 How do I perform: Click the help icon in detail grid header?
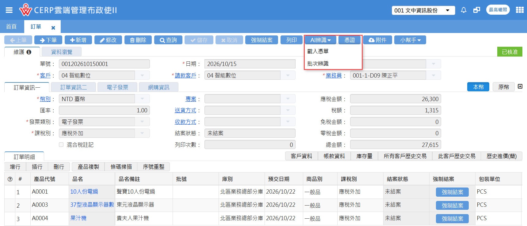point(10,179)
